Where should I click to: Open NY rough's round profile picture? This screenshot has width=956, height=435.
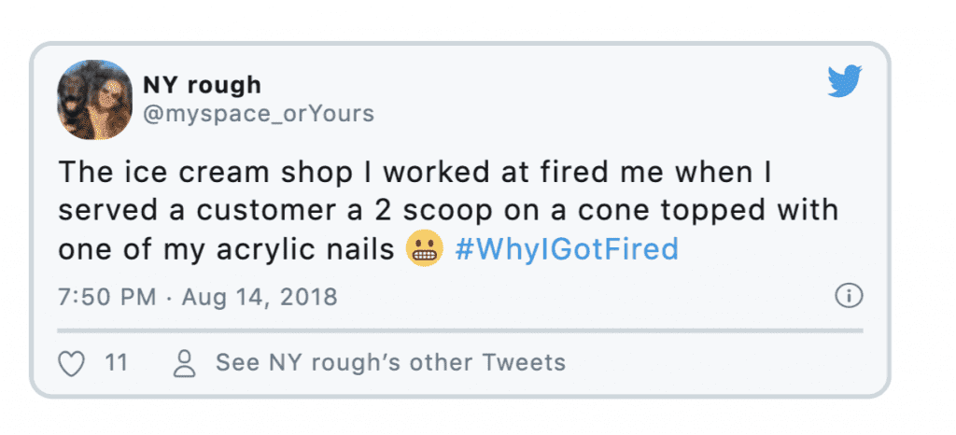pos(94,99)
